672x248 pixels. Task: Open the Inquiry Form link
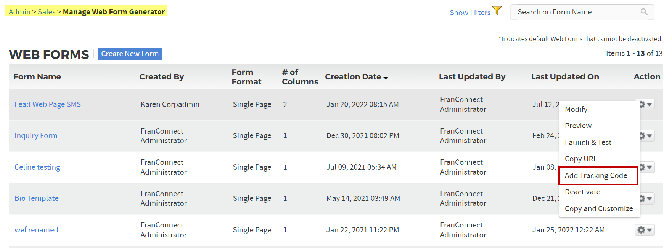click(x=36, y=135)
